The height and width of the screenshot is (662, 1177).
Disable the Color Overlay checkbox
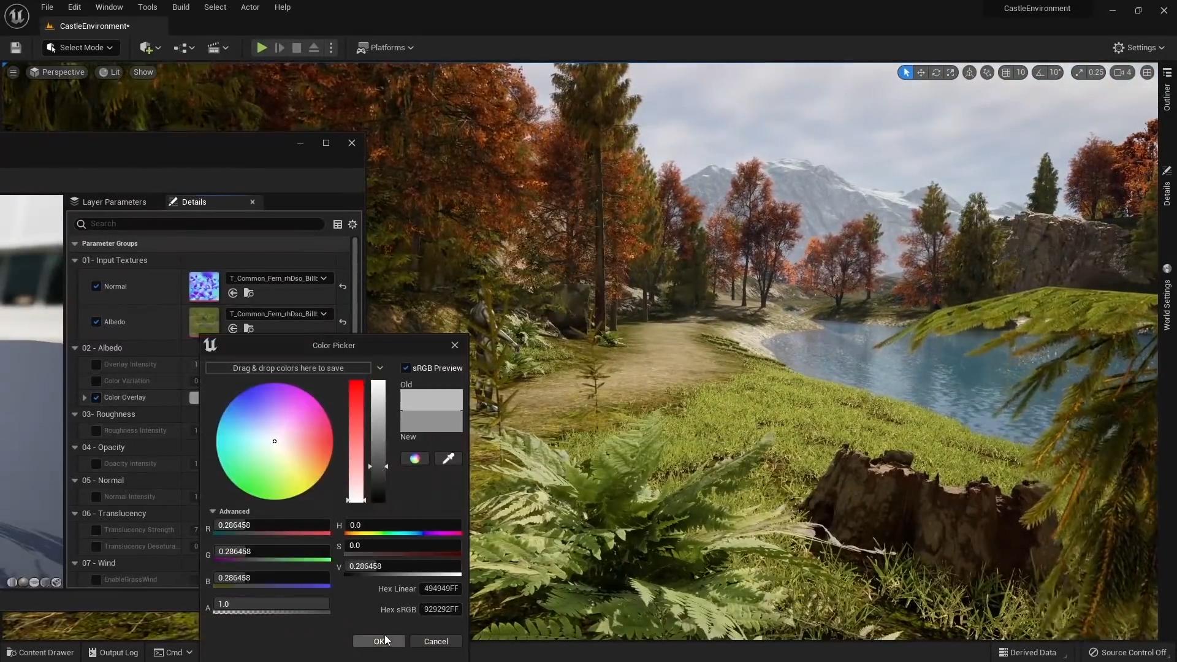coord(96,398)
